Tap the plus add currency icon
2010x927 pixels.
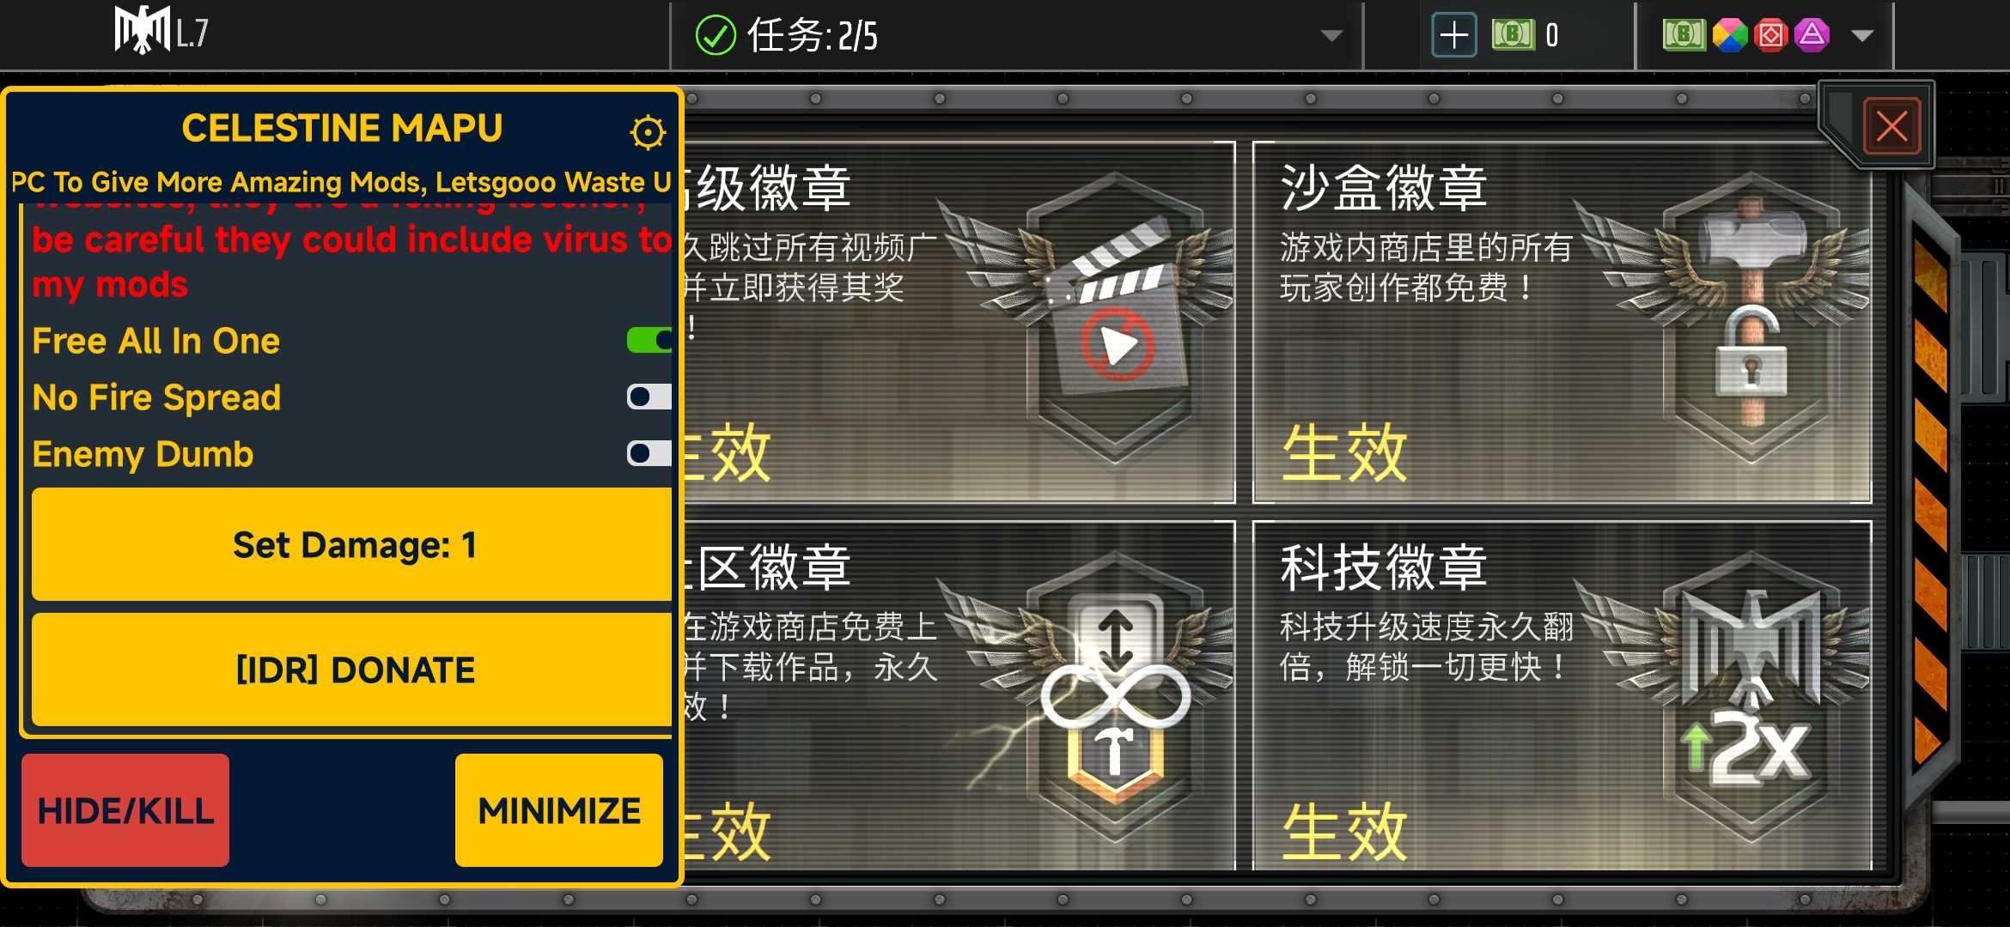1453,35
